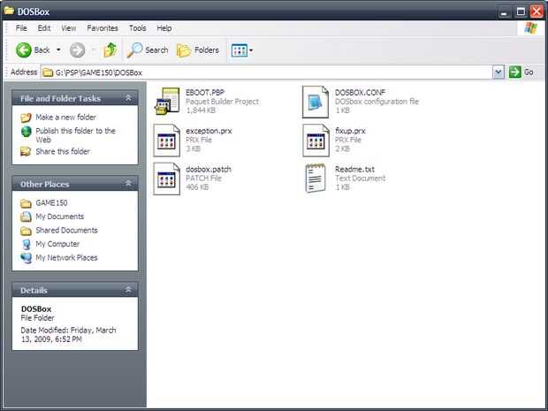This screenshot has width=548, height=411.
Task: Open My Documents link
Action: [60, 217]
